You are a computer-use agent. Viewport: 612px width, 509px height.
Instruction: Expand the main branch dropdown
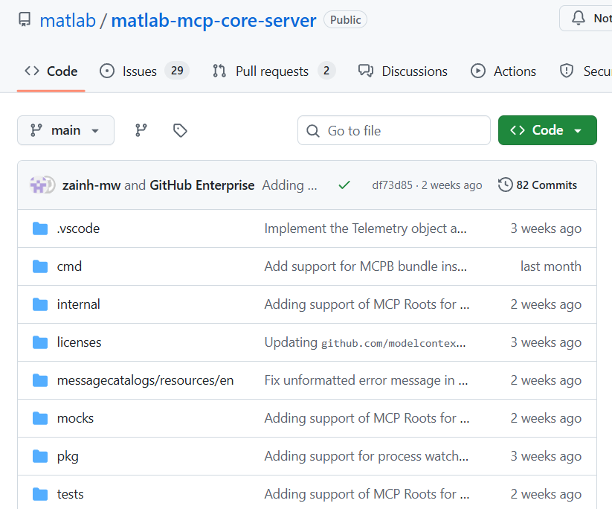click(x=65, y=130)
